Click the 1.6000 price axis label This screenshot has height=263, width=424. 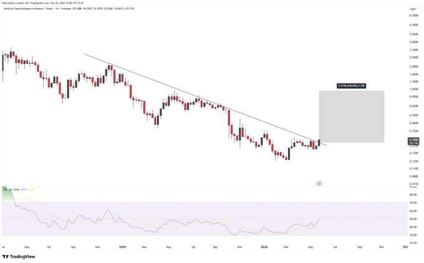(x=414, y=74)
